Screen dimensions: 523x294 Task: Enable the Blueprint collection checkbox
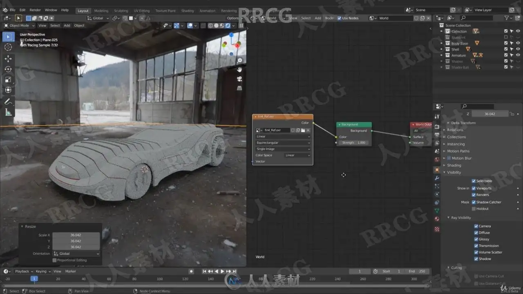pos(506,37)
